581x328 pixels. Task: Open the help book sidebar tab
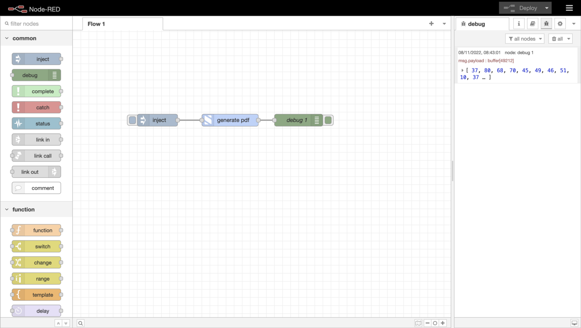pyautogui.click(x=532, y=24)
